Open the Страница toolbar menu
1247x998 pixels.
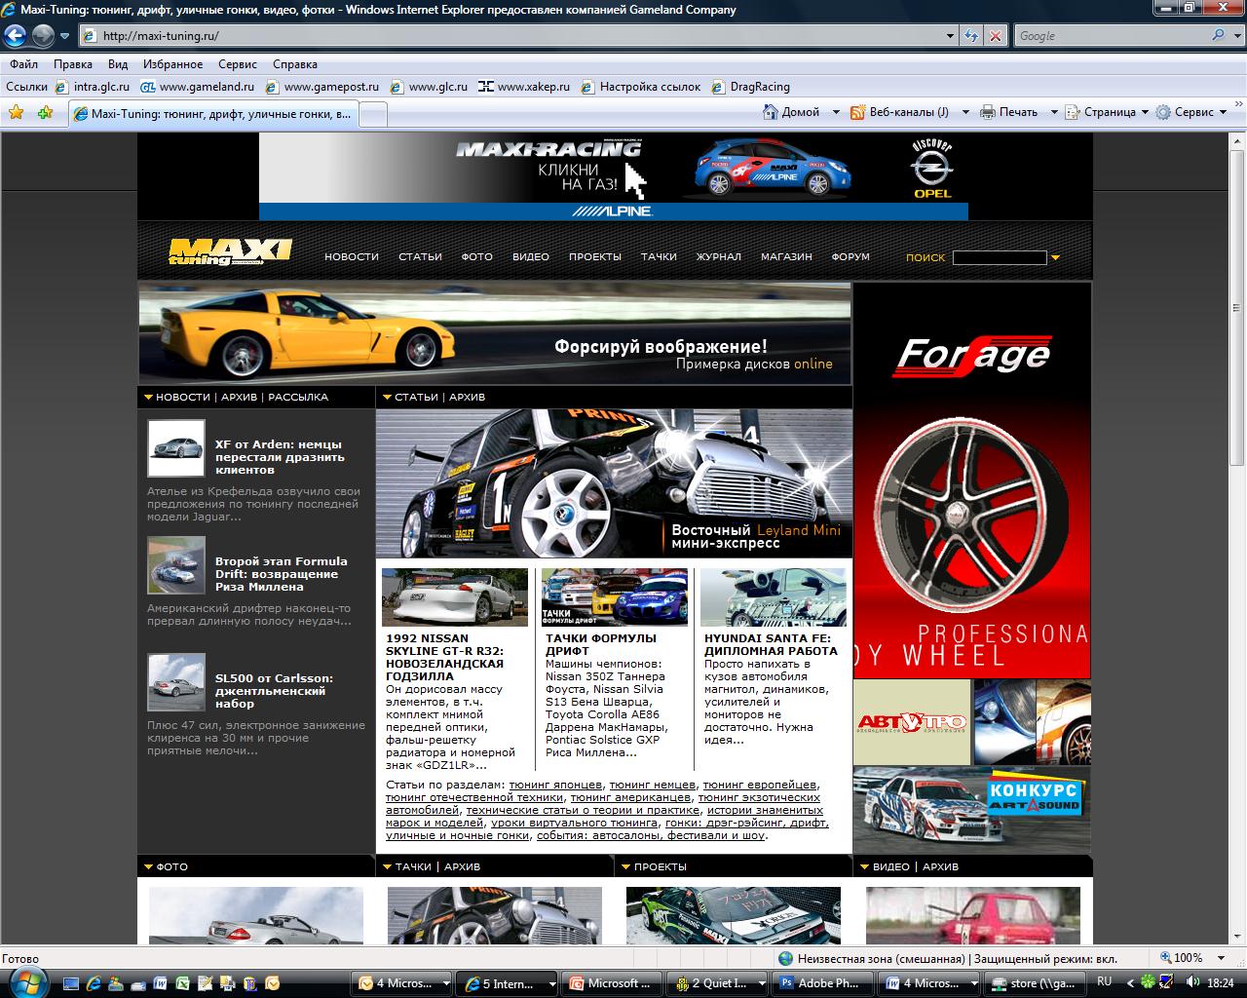click(1107, 112)
